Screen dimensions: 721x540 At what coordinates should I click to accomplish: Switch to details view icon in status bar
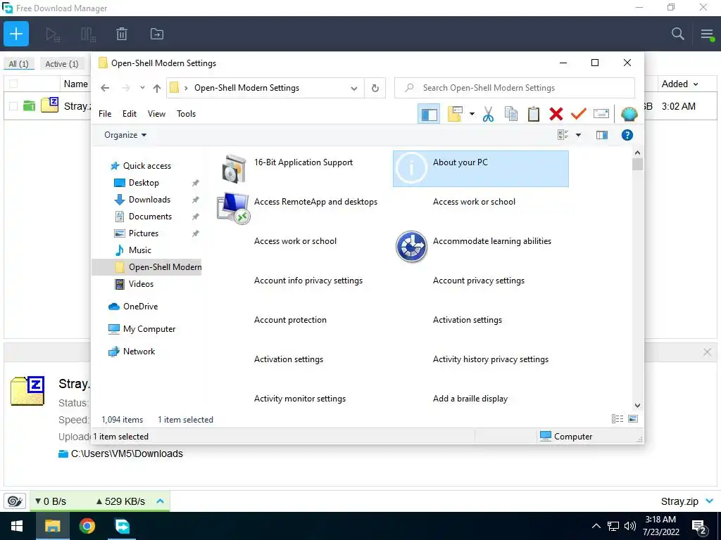617,419
